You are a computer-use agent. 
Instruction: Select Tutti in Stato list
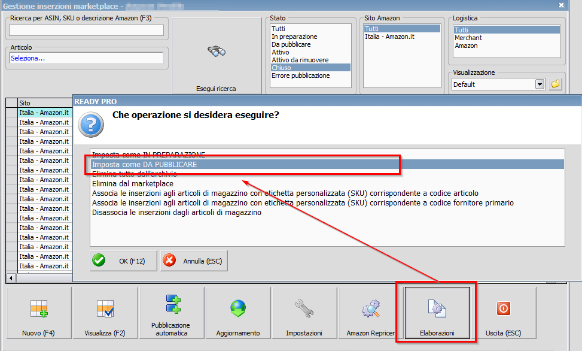point(310,29)
